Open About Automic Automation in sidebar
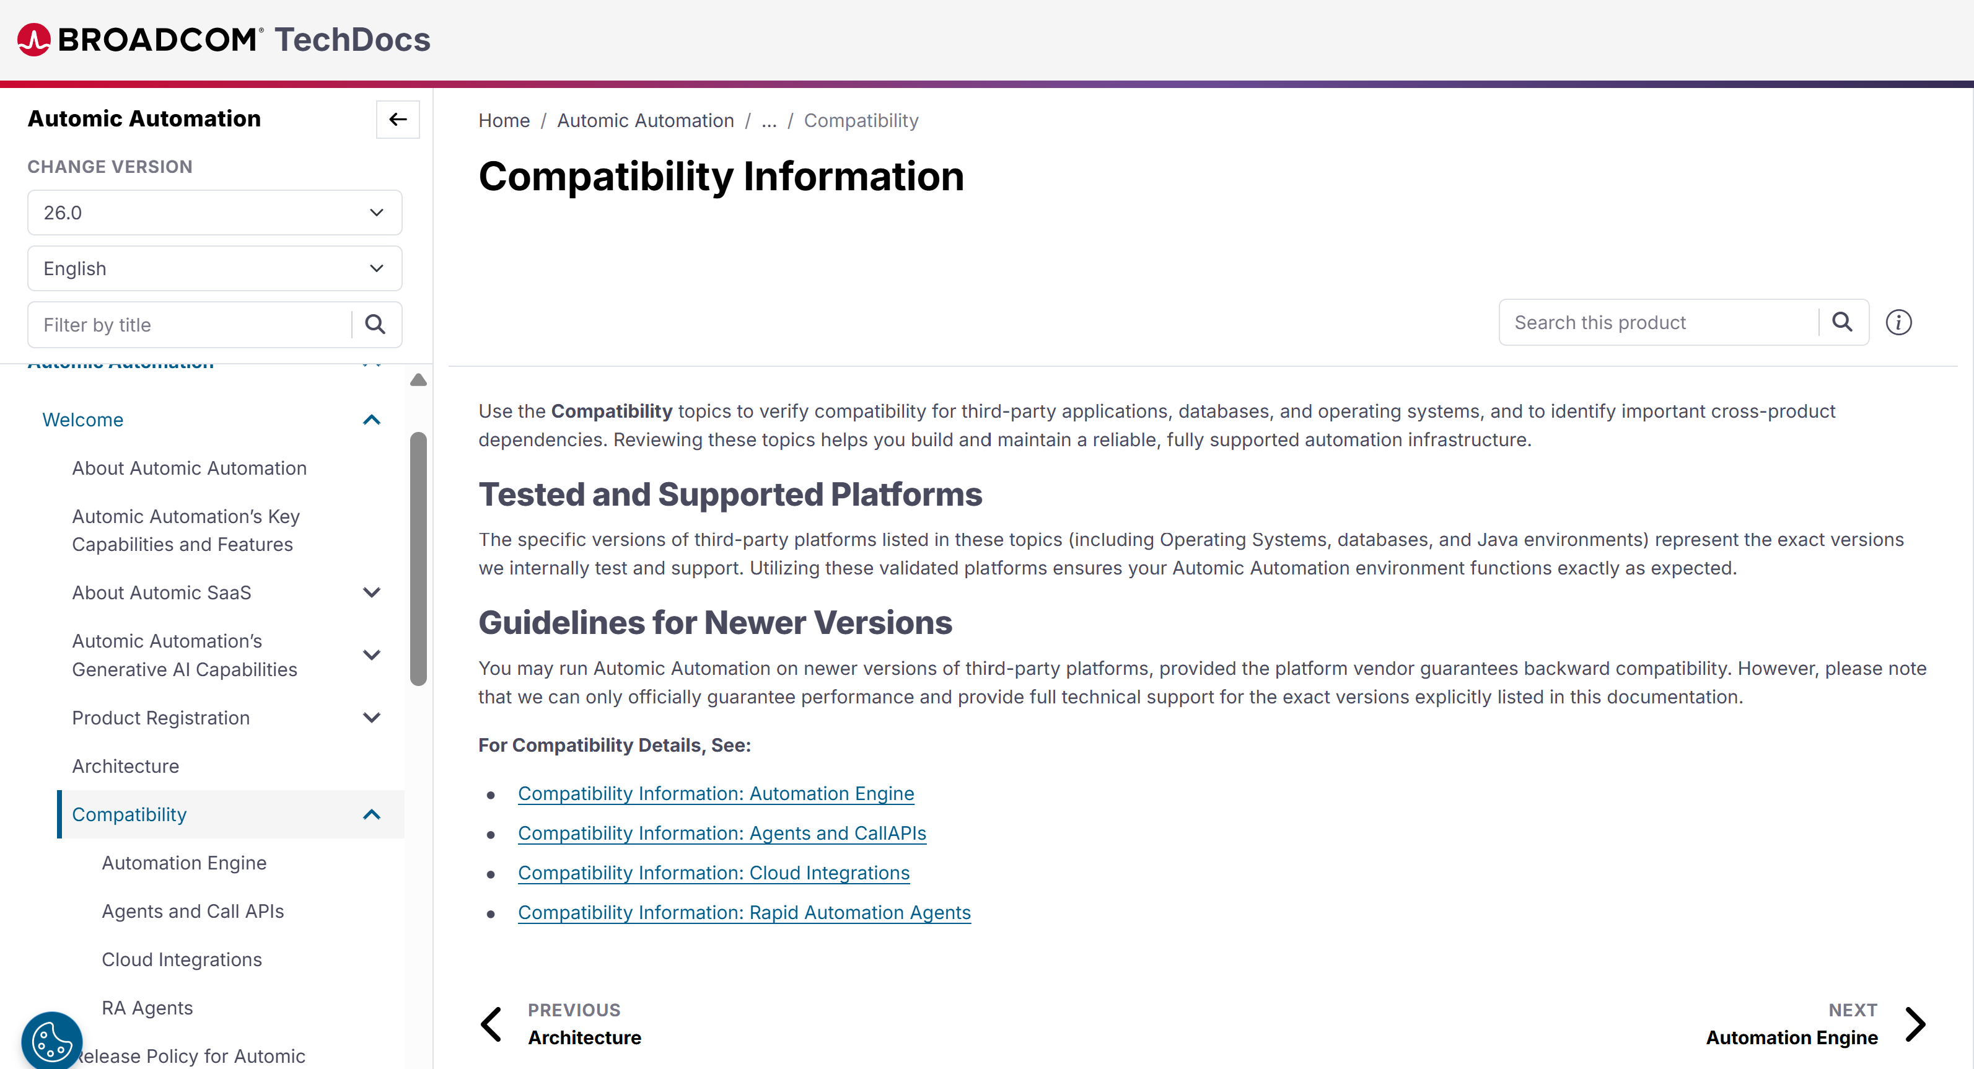Viewport: 1974px width, 1069px height. 189,469
